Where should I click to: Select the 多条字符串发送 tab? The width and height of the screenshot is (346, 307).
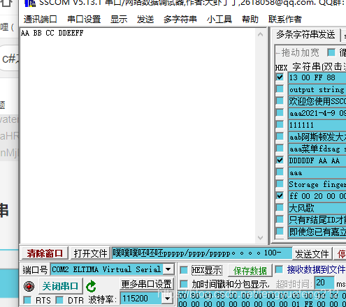coord(305,35)
